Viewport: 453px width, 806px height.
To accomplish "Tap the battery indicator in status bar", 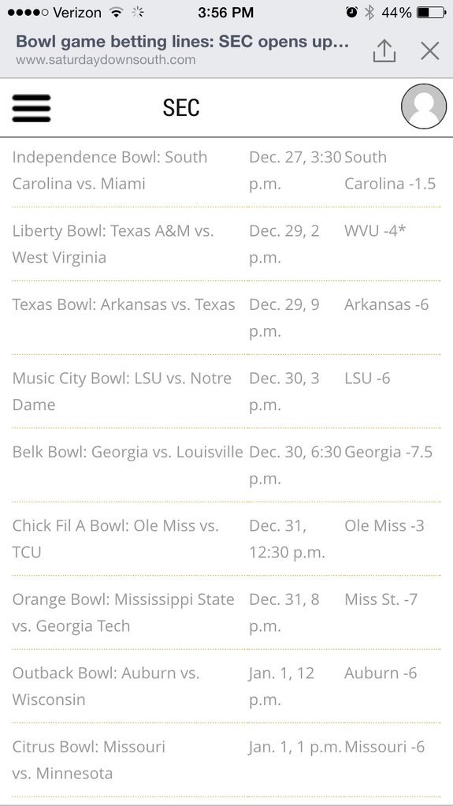I will (431, 13).
